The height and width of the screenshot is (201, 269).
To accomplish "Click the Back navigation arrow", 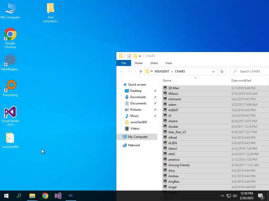I will pos(121,71).
